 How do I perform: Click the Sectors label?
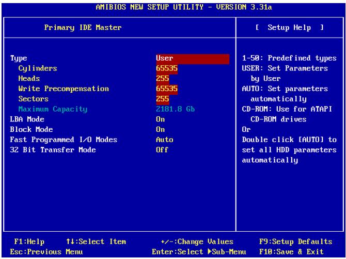click(x=34, y=99)
